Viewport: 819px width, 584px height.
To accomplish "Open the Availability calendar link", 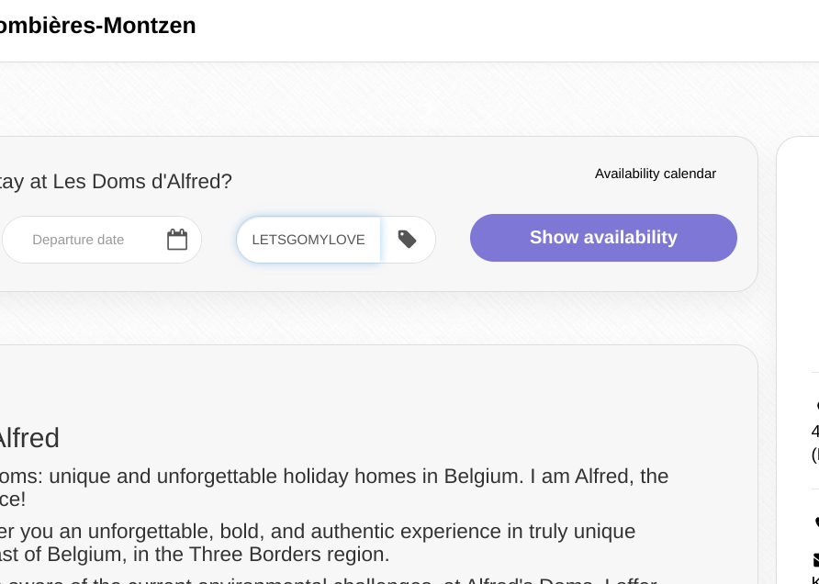I will (x=655, y=174).
